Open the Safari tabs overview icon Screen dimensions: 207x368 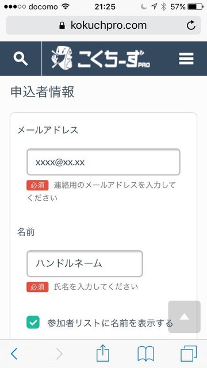(189, 354)
